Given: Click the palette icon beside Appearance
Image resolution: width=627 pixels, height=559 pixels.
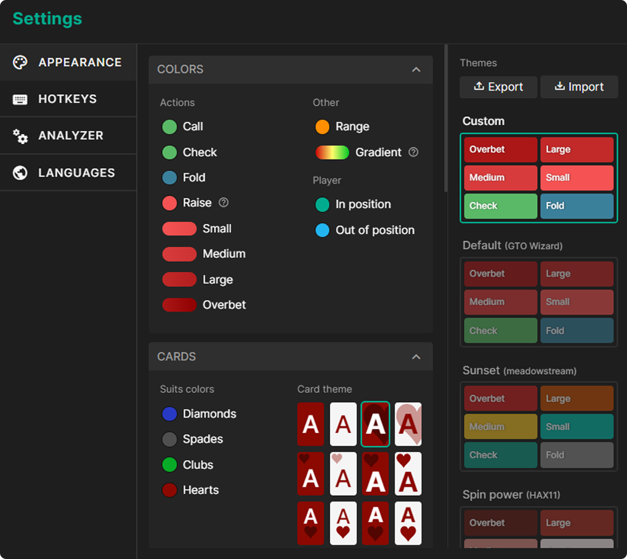Looking at the screenshot, I should click(20, 62).
